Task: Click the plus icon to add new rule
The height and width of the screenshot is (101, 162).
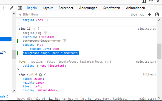Action: click(149, 14)
